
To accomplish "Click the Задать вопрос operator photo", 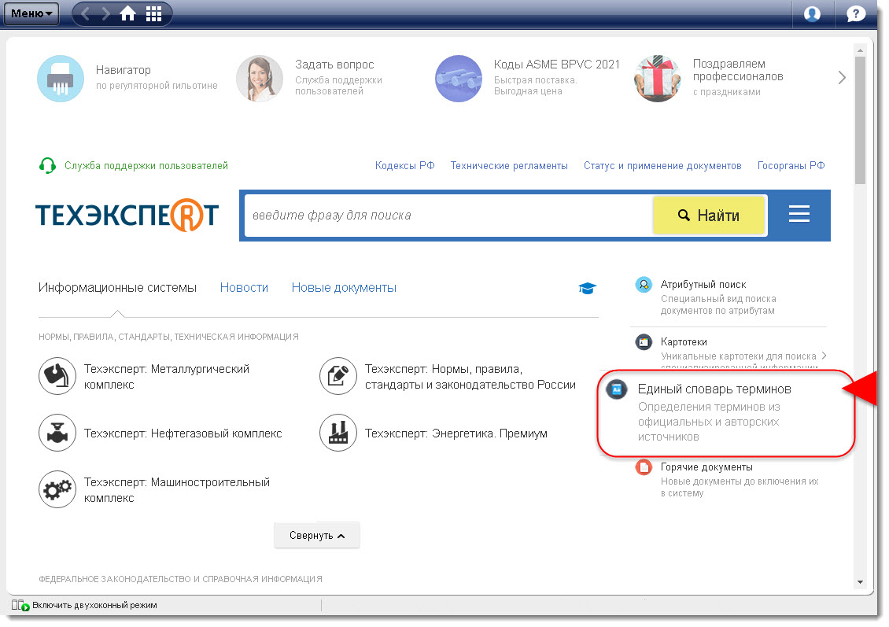I will point(260,79).
